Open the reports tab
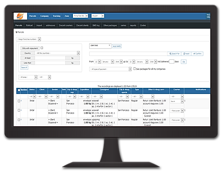222x172 pixels. coord(133,25)
